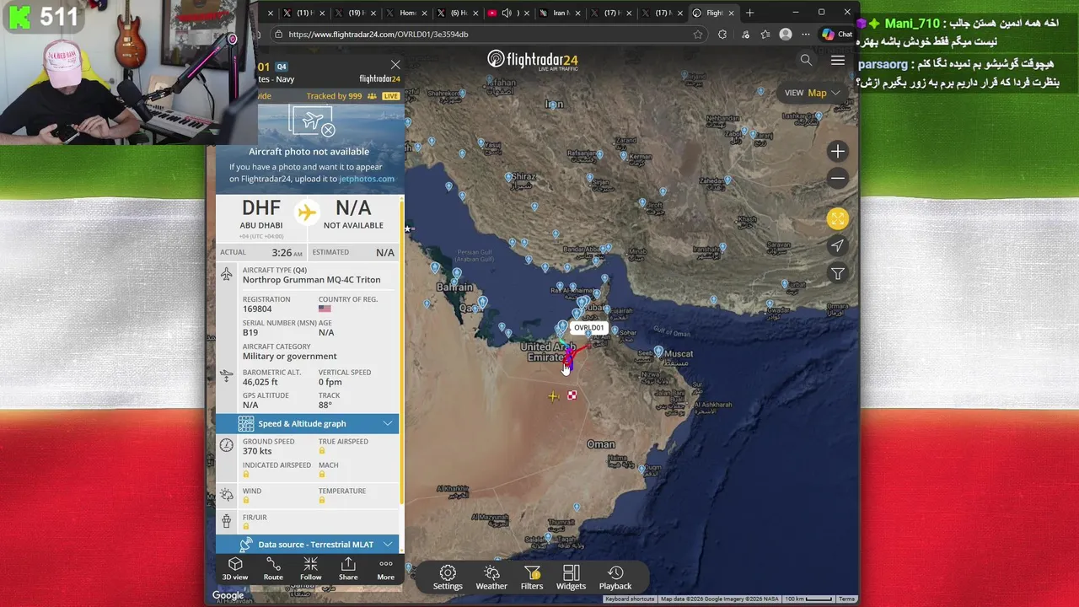Open a new browser tab

[x=750, y=13]
